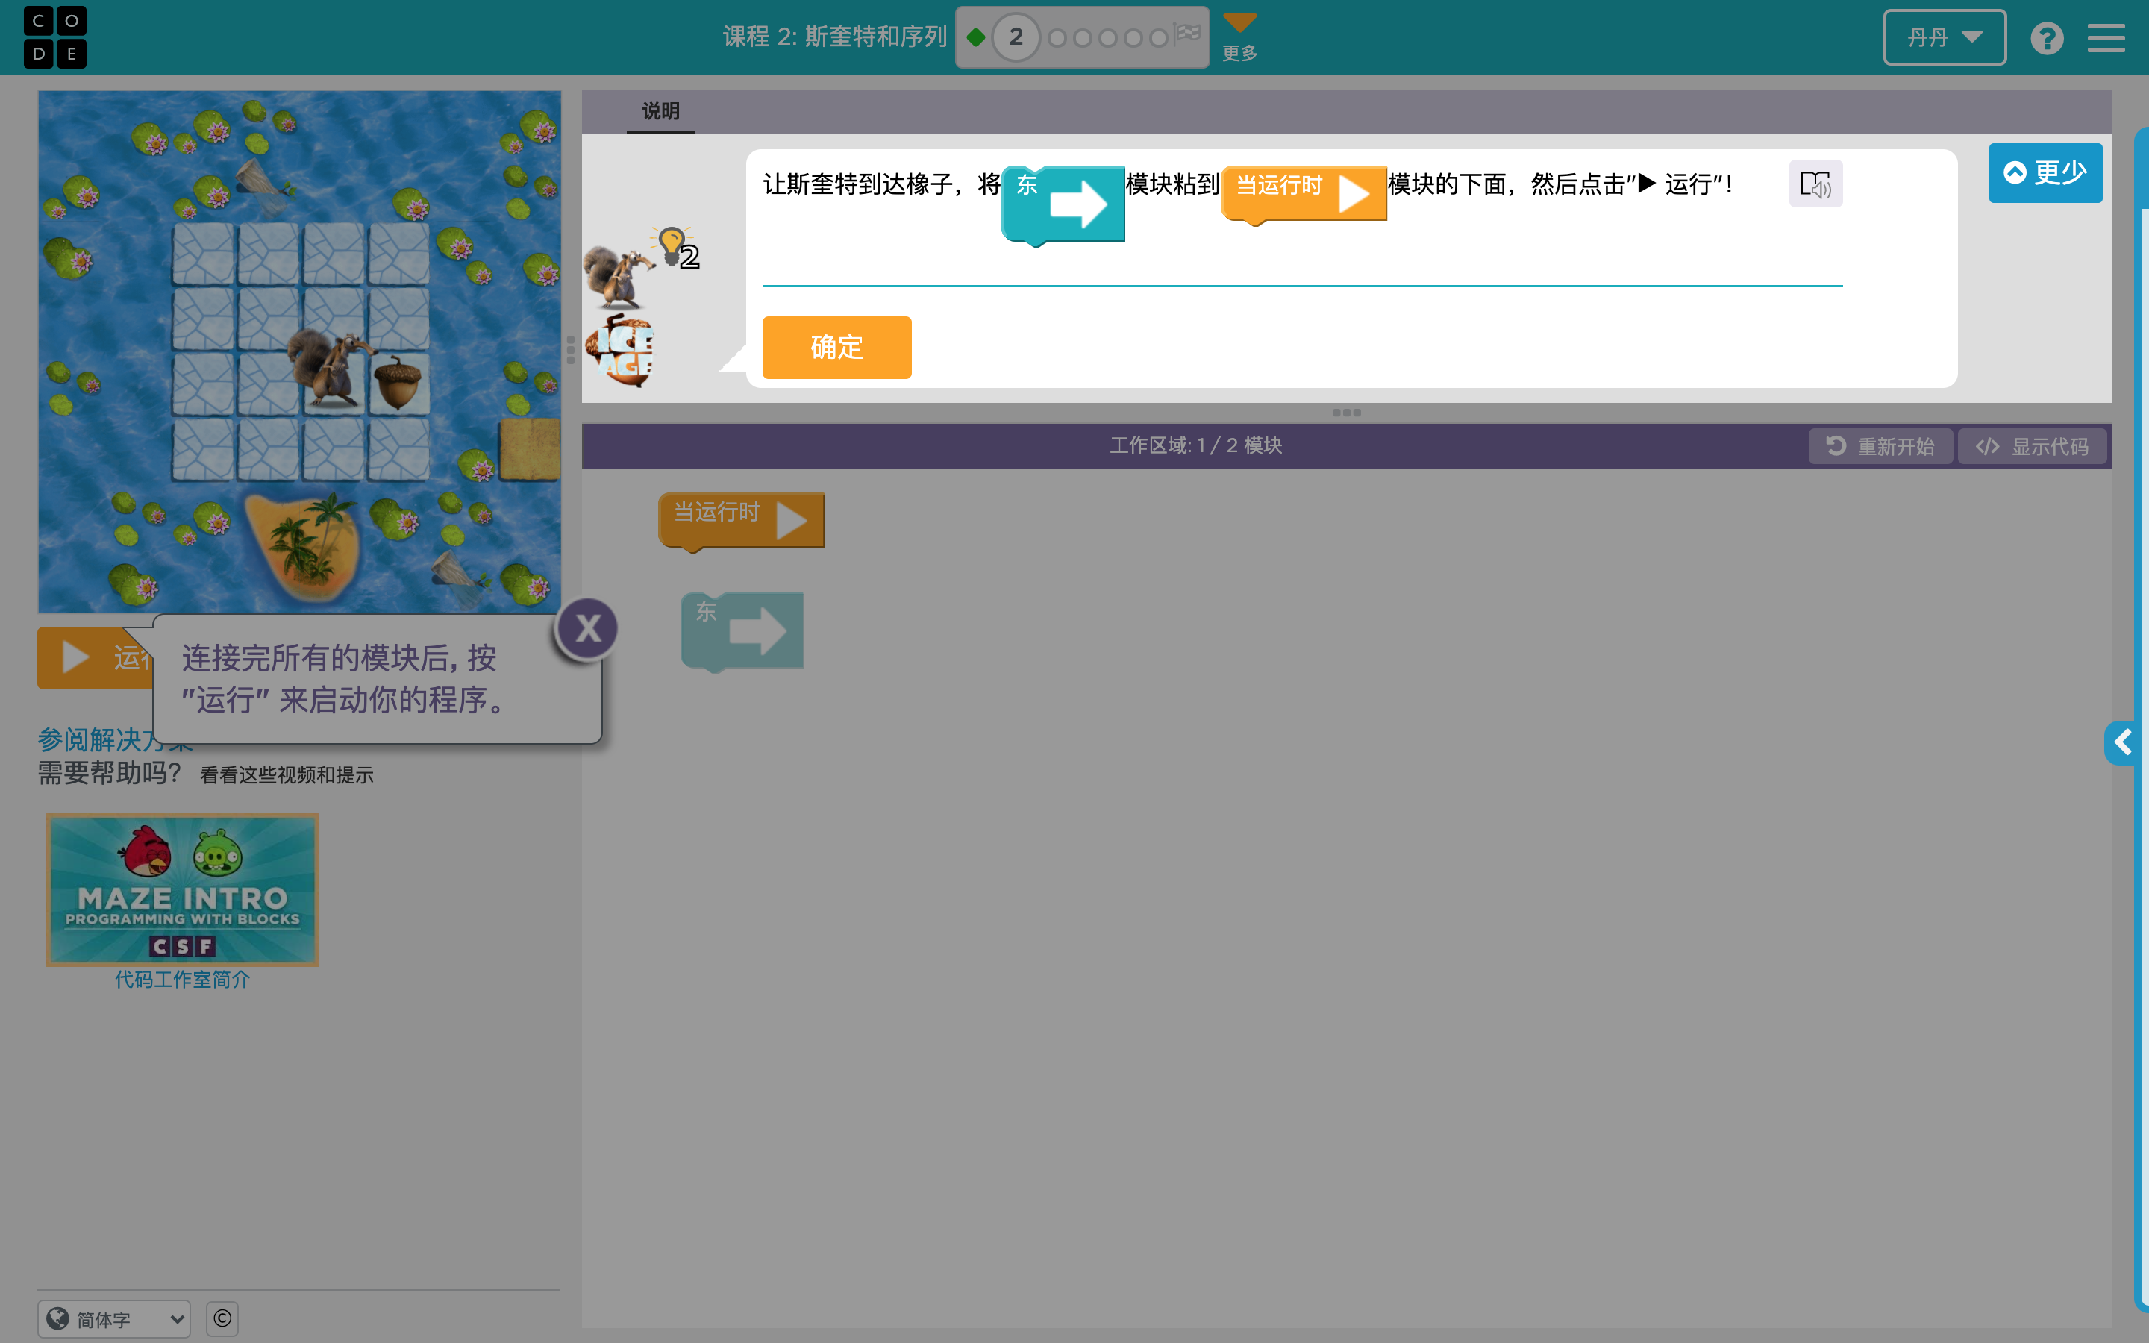This screenshot has height=1343, width=2149.
Task: Click the 看看这些视频和提示 text
Action: coord(287,775)
